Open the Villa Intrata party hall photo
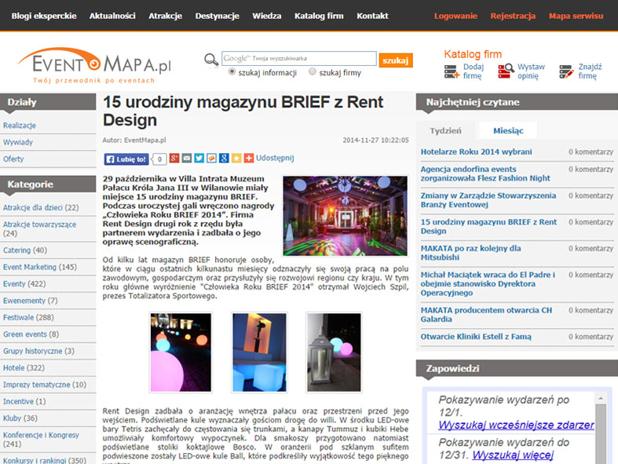This screenshot has width=618, height=464. tap(345, 216)
